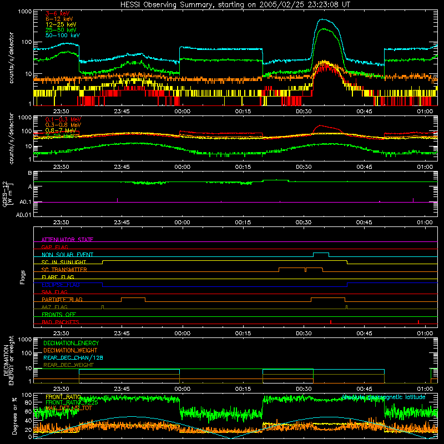Click the 'REAR_DEC_WEIGHT' legend label

[x=68, y=365]
